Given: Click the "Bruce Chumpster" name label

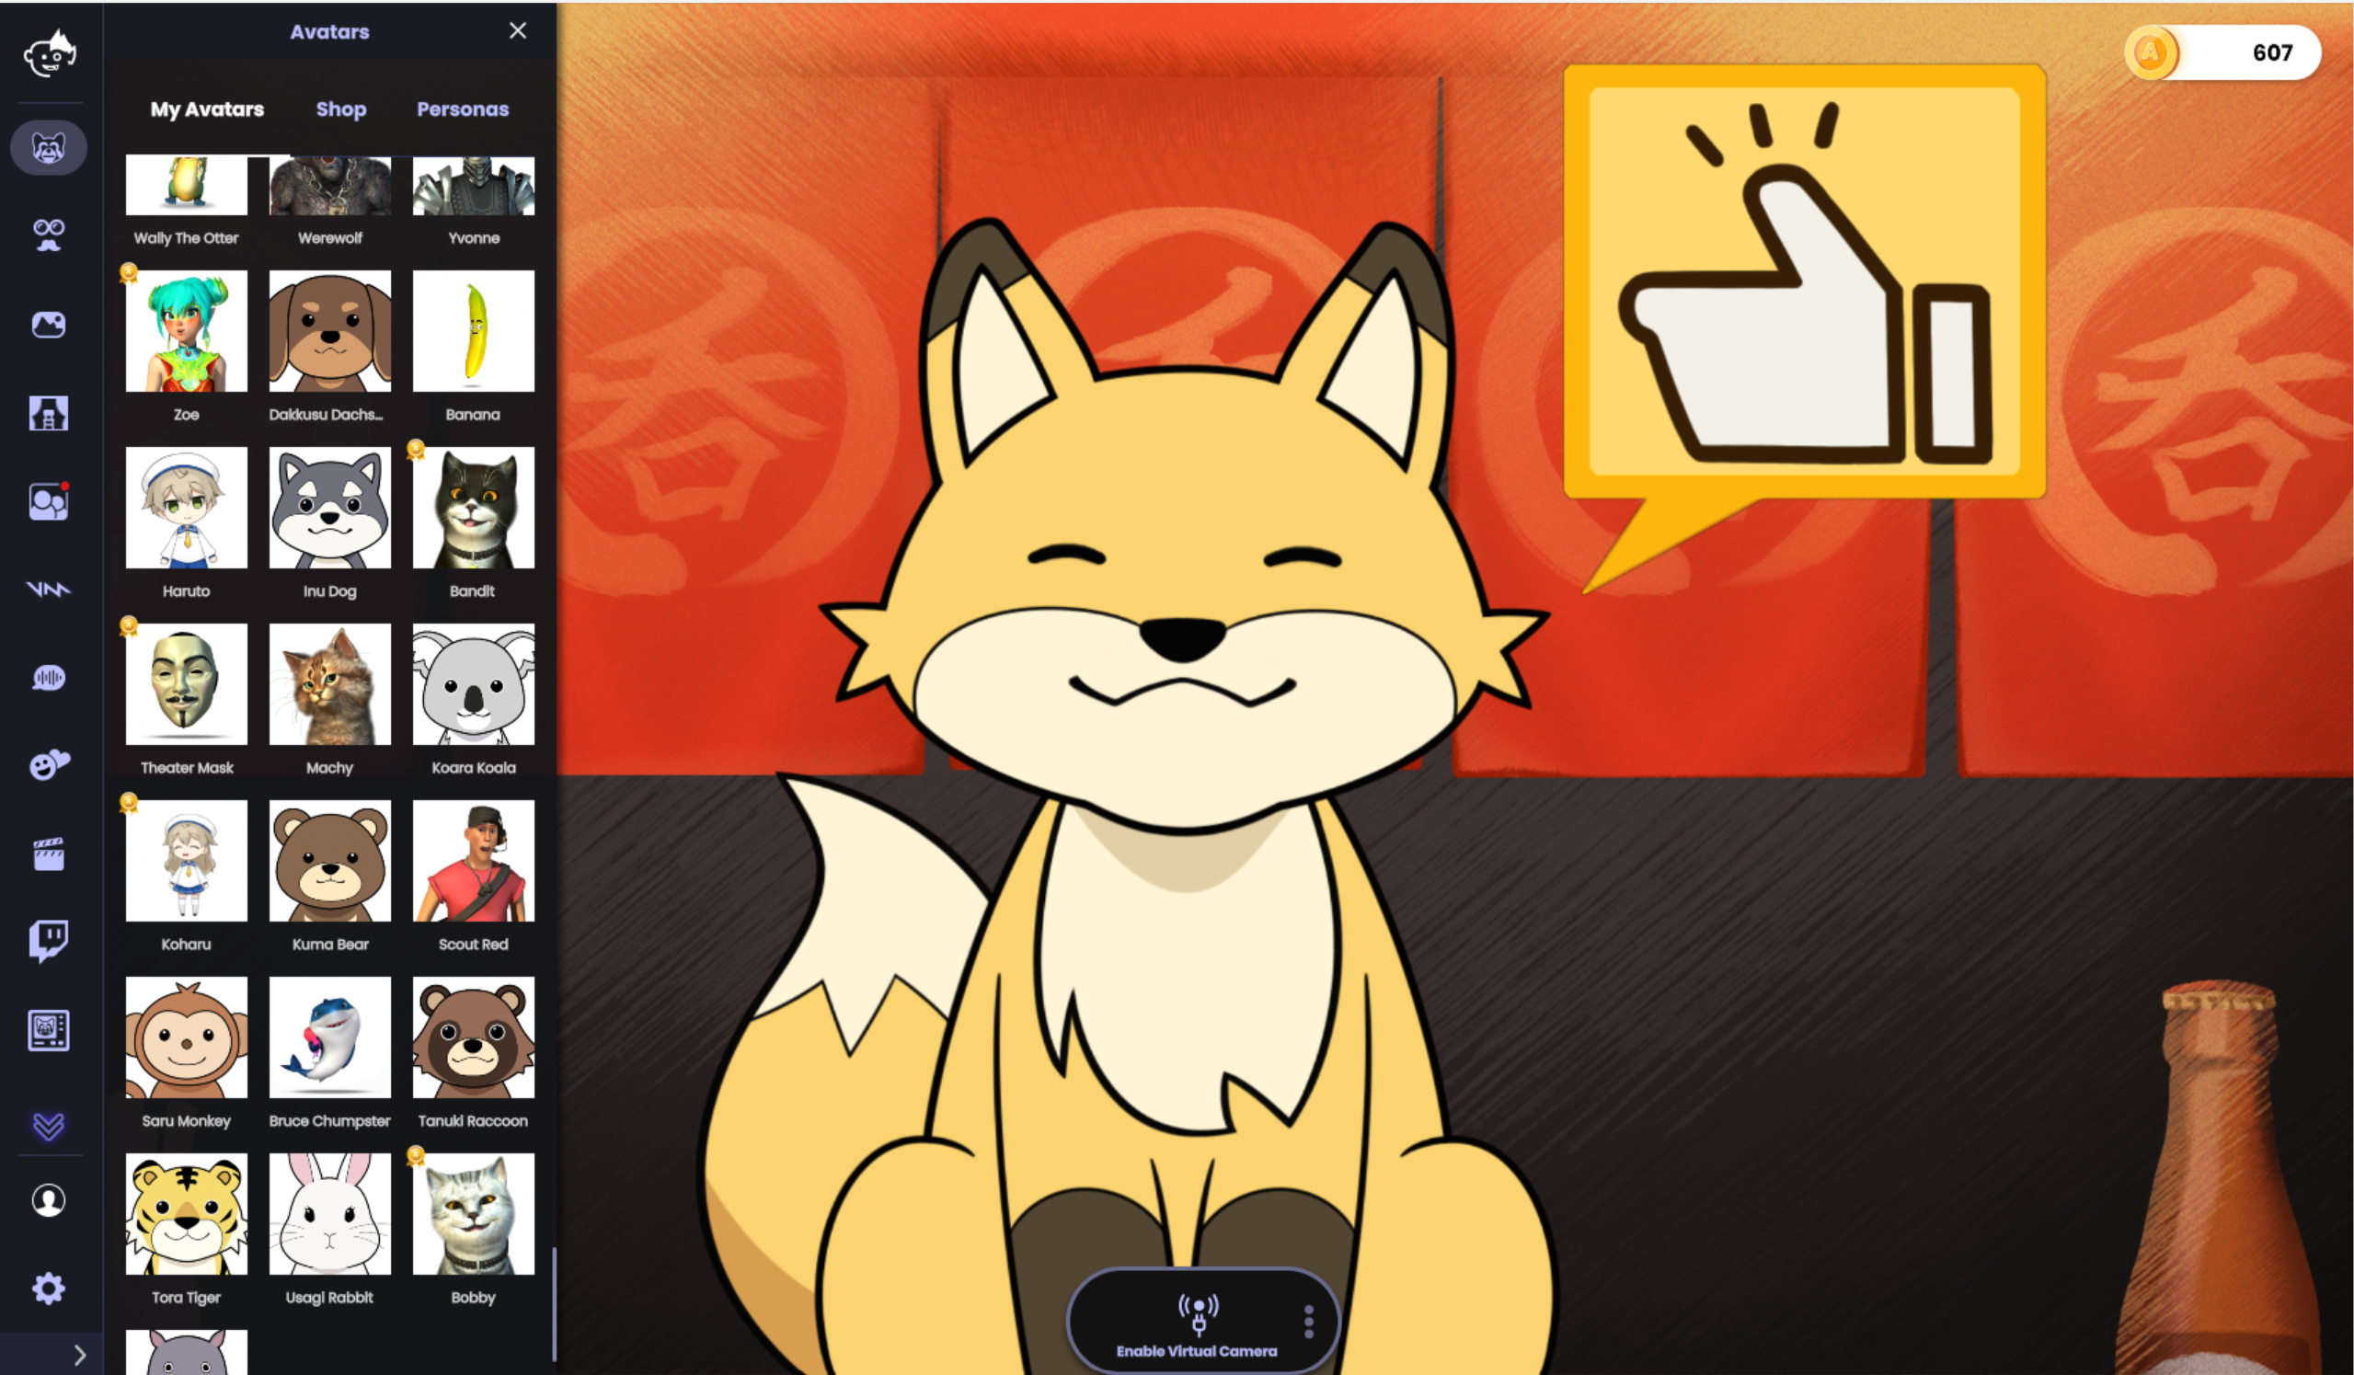Looking at the screenshot, I should (x=329, y=1121).
